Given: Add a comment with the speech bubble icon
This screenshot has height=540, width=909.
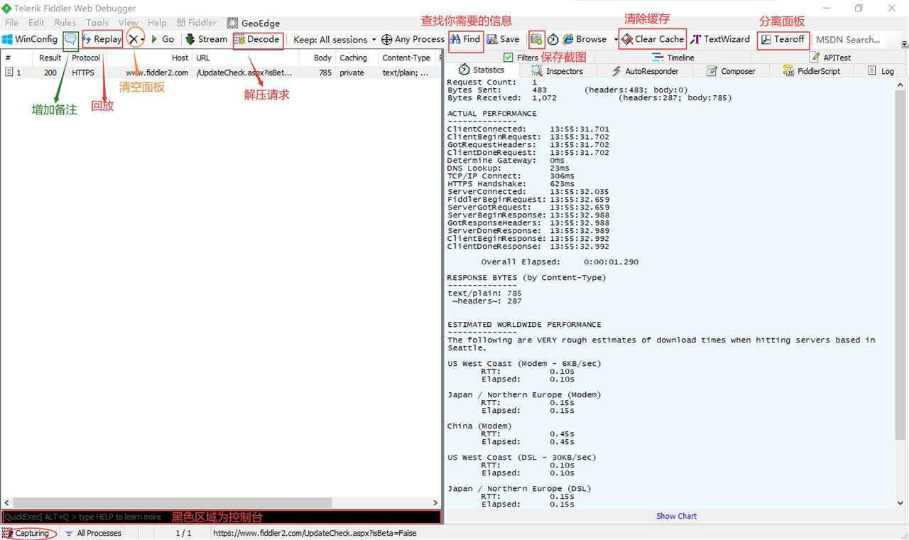Looking at the screenshot, I should click(x=70, y=40).
